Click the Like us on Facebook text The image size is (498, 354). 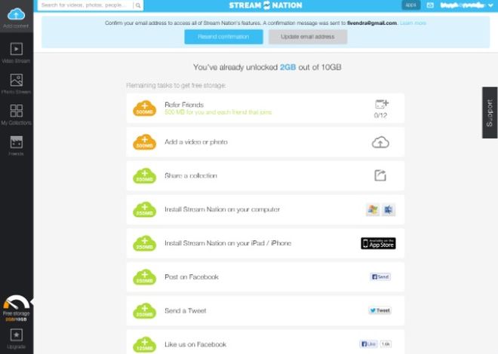[195, 344]
